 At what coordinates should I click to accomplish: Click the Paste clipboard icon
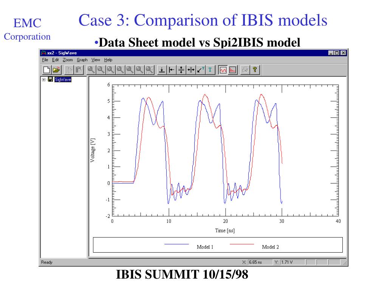tap(79, 70)
